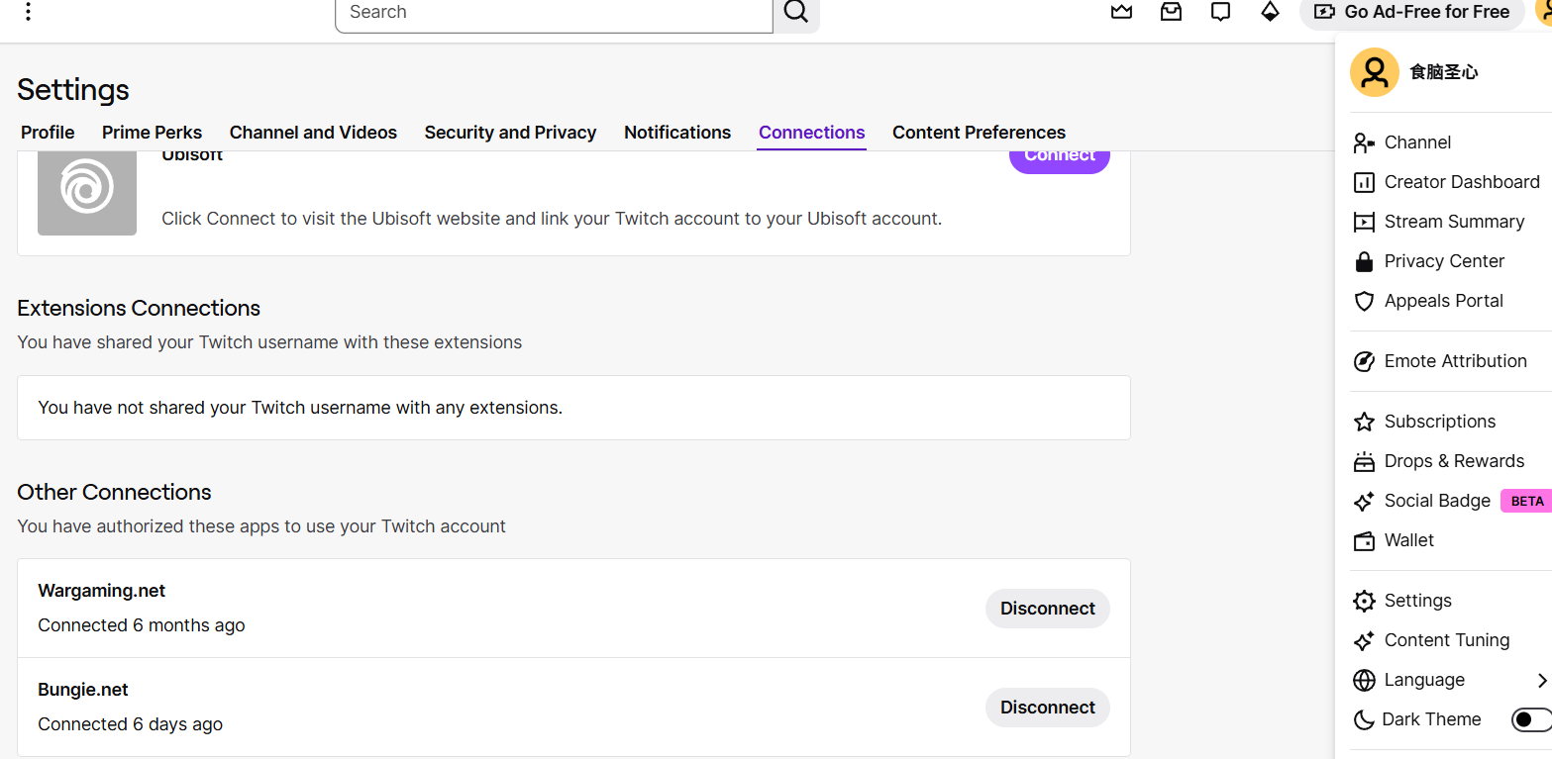Open the Whispers chat bubble icon
Viewport: 1552px width, 759px height.
[1220, 12]
